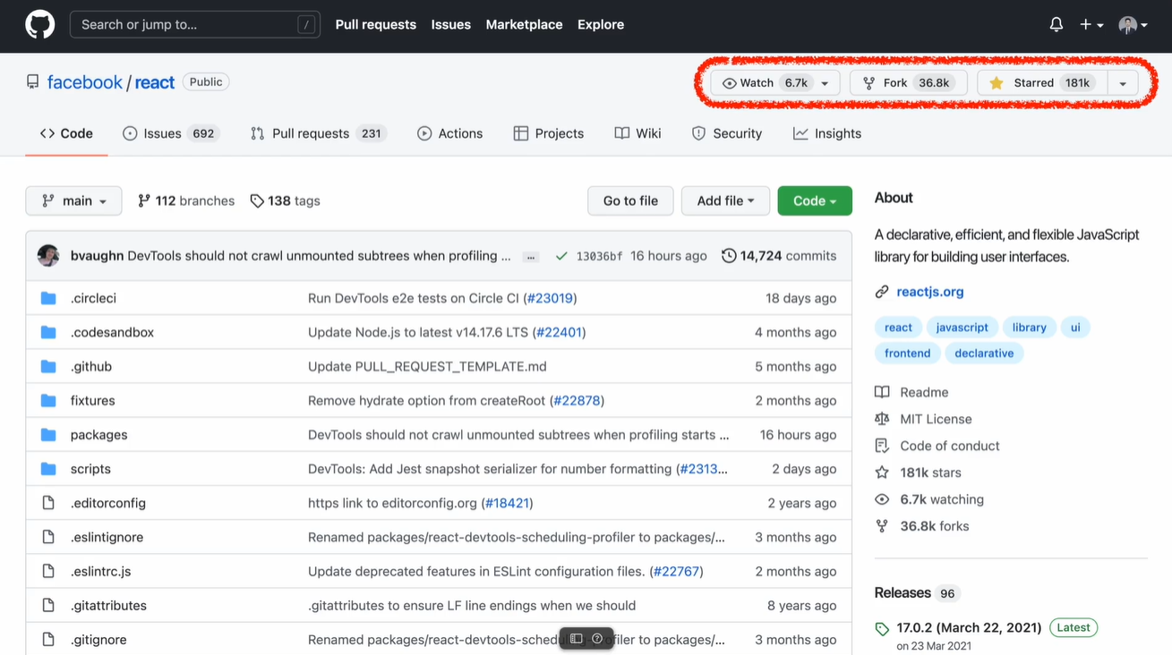
Task: Open the Insights tab
Action: click(827, 133)
